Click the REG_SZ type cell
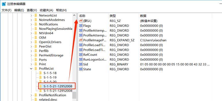Screen dimensions: 222x101 click(115, 21)
